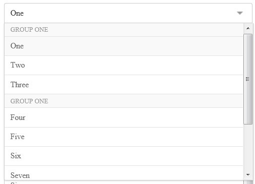Choose Five from the list
255x184 pixels.
[124, 137]
